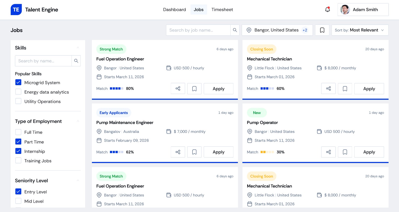Check the Training Jobs filter

(18, 160)
